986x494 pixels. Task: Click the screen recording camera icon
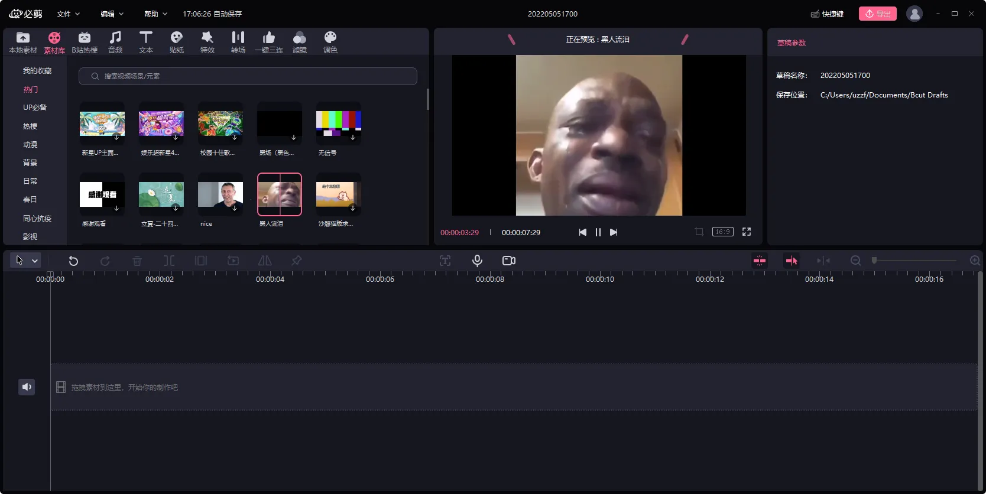click(x=508, y=261)
